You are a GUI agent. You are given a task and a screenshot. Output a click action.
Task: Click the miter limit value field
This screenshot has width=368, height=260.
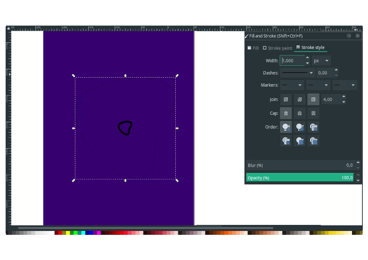coord(331,99)
